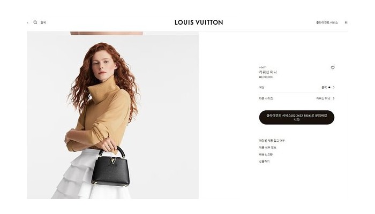Open 클라이언트 서비스 in the top navigation
This screenshot has height=214, width=375.
[x=327, y=22]
